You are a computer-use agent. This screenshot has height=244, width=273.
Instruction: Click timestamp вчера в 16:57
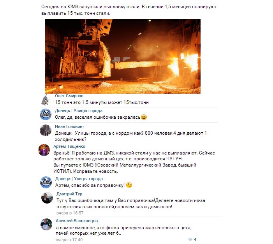point(70,213)
